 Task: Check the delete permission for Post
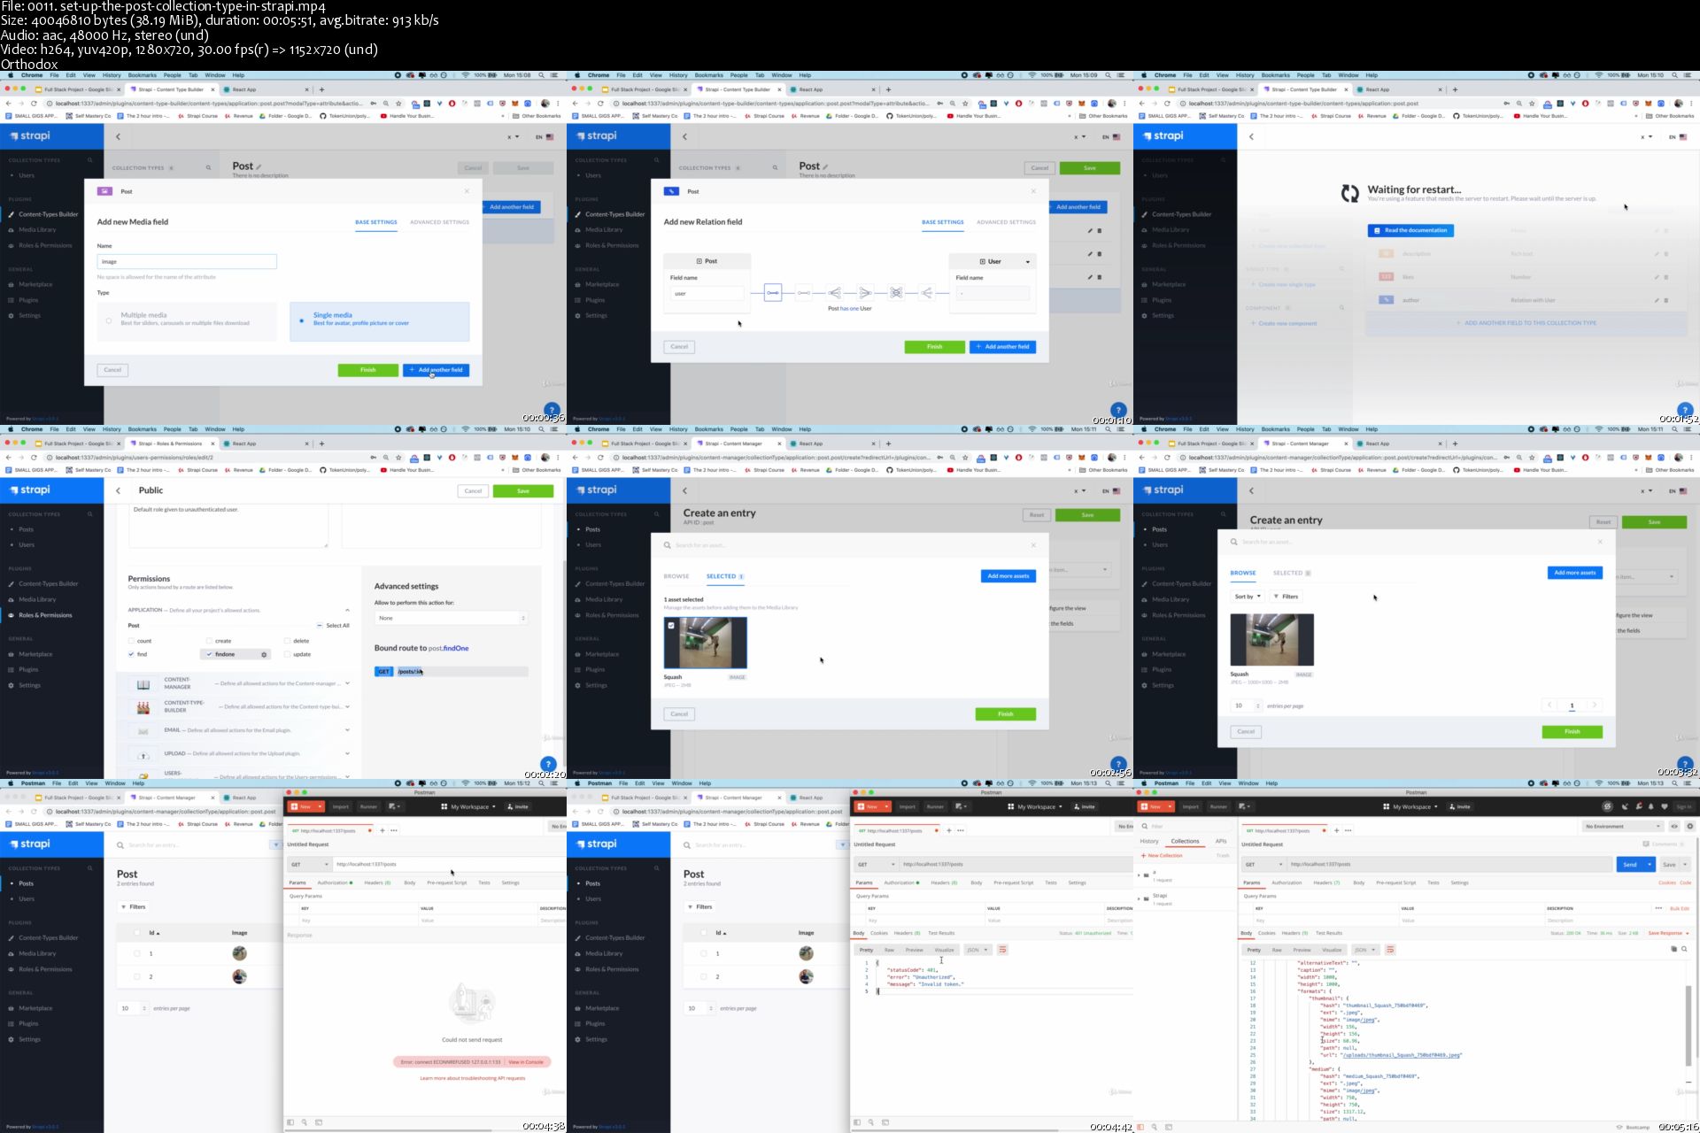pyautogui.click(x=287, y=641)
